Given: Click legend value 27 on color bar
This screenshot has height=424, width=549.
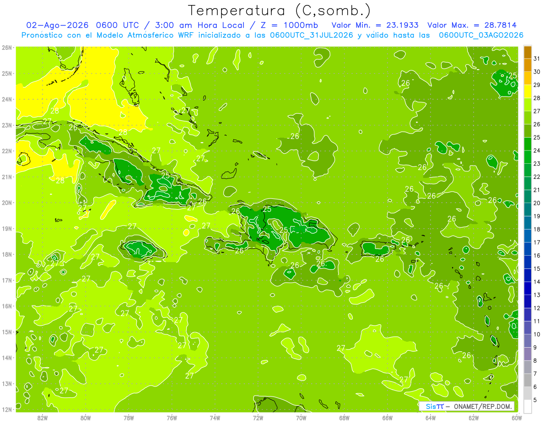Looking at the screenshot, I should 537,111.
